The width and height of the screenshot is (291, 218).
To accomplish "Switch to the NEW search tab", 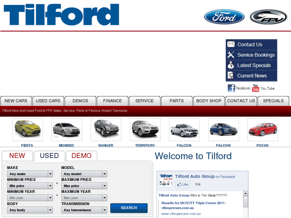I will [17, 156].
